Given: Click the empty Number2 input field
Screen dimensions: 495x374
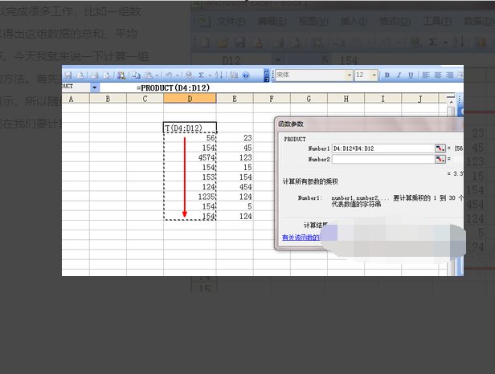Looking at the screenshot, I should pyautogui.click(x=383, y=159).
